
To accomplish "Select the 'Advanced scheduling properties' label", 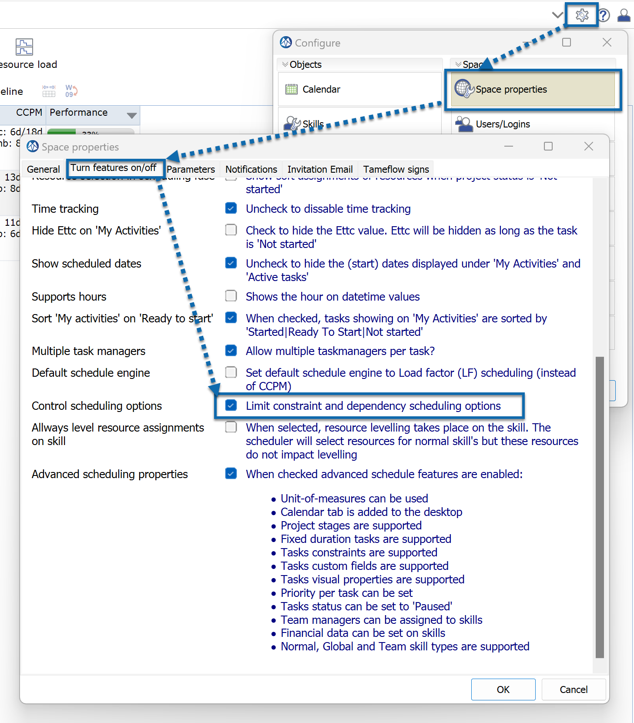I will tap(110, 474).
